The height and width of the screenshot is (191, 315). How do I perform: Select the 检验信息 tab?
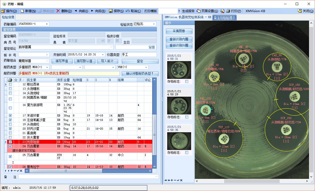(x=8, y=17)
